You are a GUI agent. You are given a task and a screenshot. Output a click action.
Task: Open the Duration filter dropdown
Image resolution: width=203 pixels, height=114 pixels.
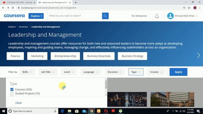tap(115, 72)
